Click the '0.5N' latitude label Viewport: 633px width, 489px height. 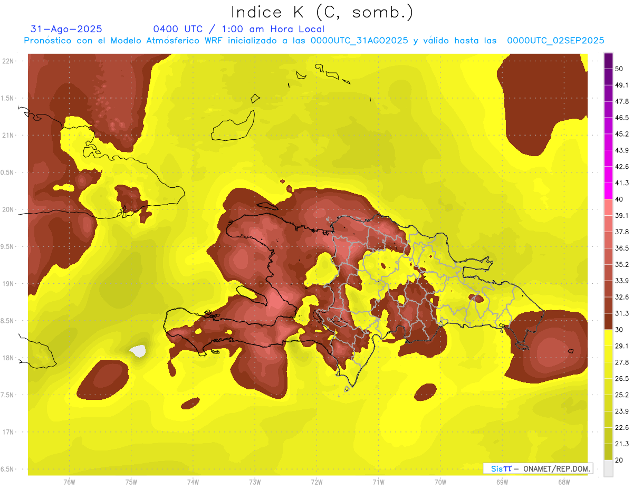coord(8,172)
